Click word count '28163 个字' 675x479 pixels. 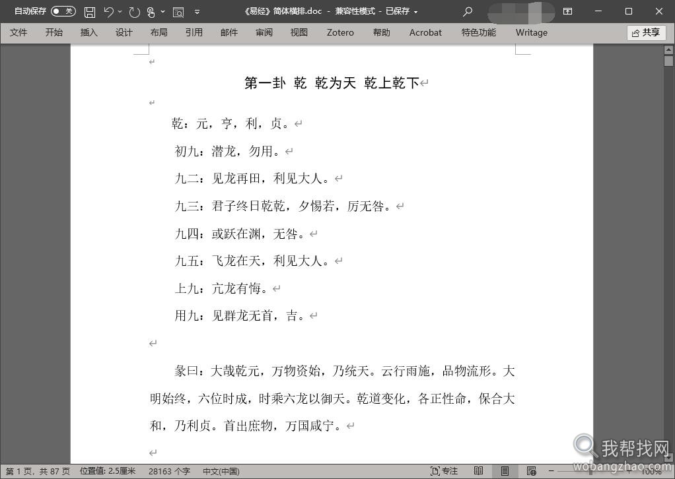[169, 472]
